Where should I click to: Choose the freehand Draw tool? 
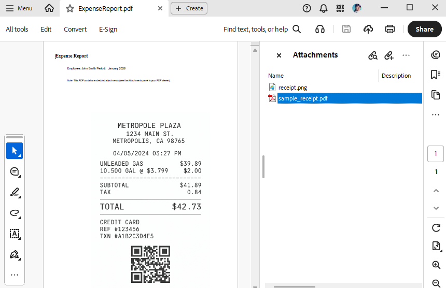click(x=15, y=213)
